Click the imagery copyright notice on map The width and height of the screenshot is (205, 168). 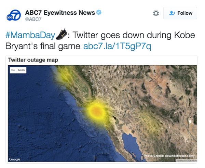tap(186, 160)
